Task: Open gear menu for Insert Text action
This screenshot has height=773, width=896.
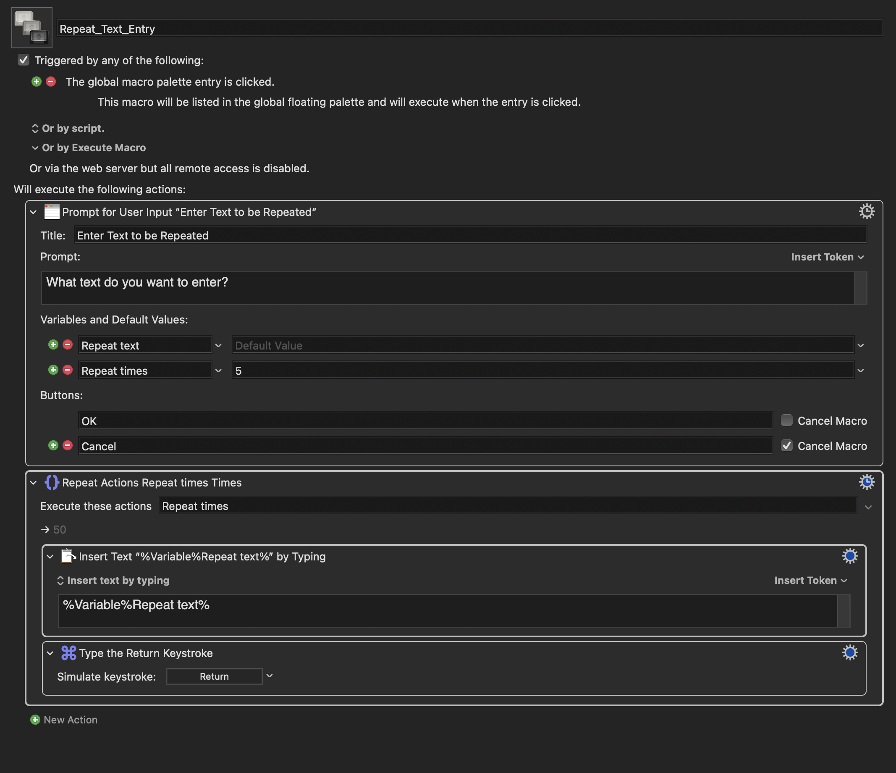Action: point(849,556)
